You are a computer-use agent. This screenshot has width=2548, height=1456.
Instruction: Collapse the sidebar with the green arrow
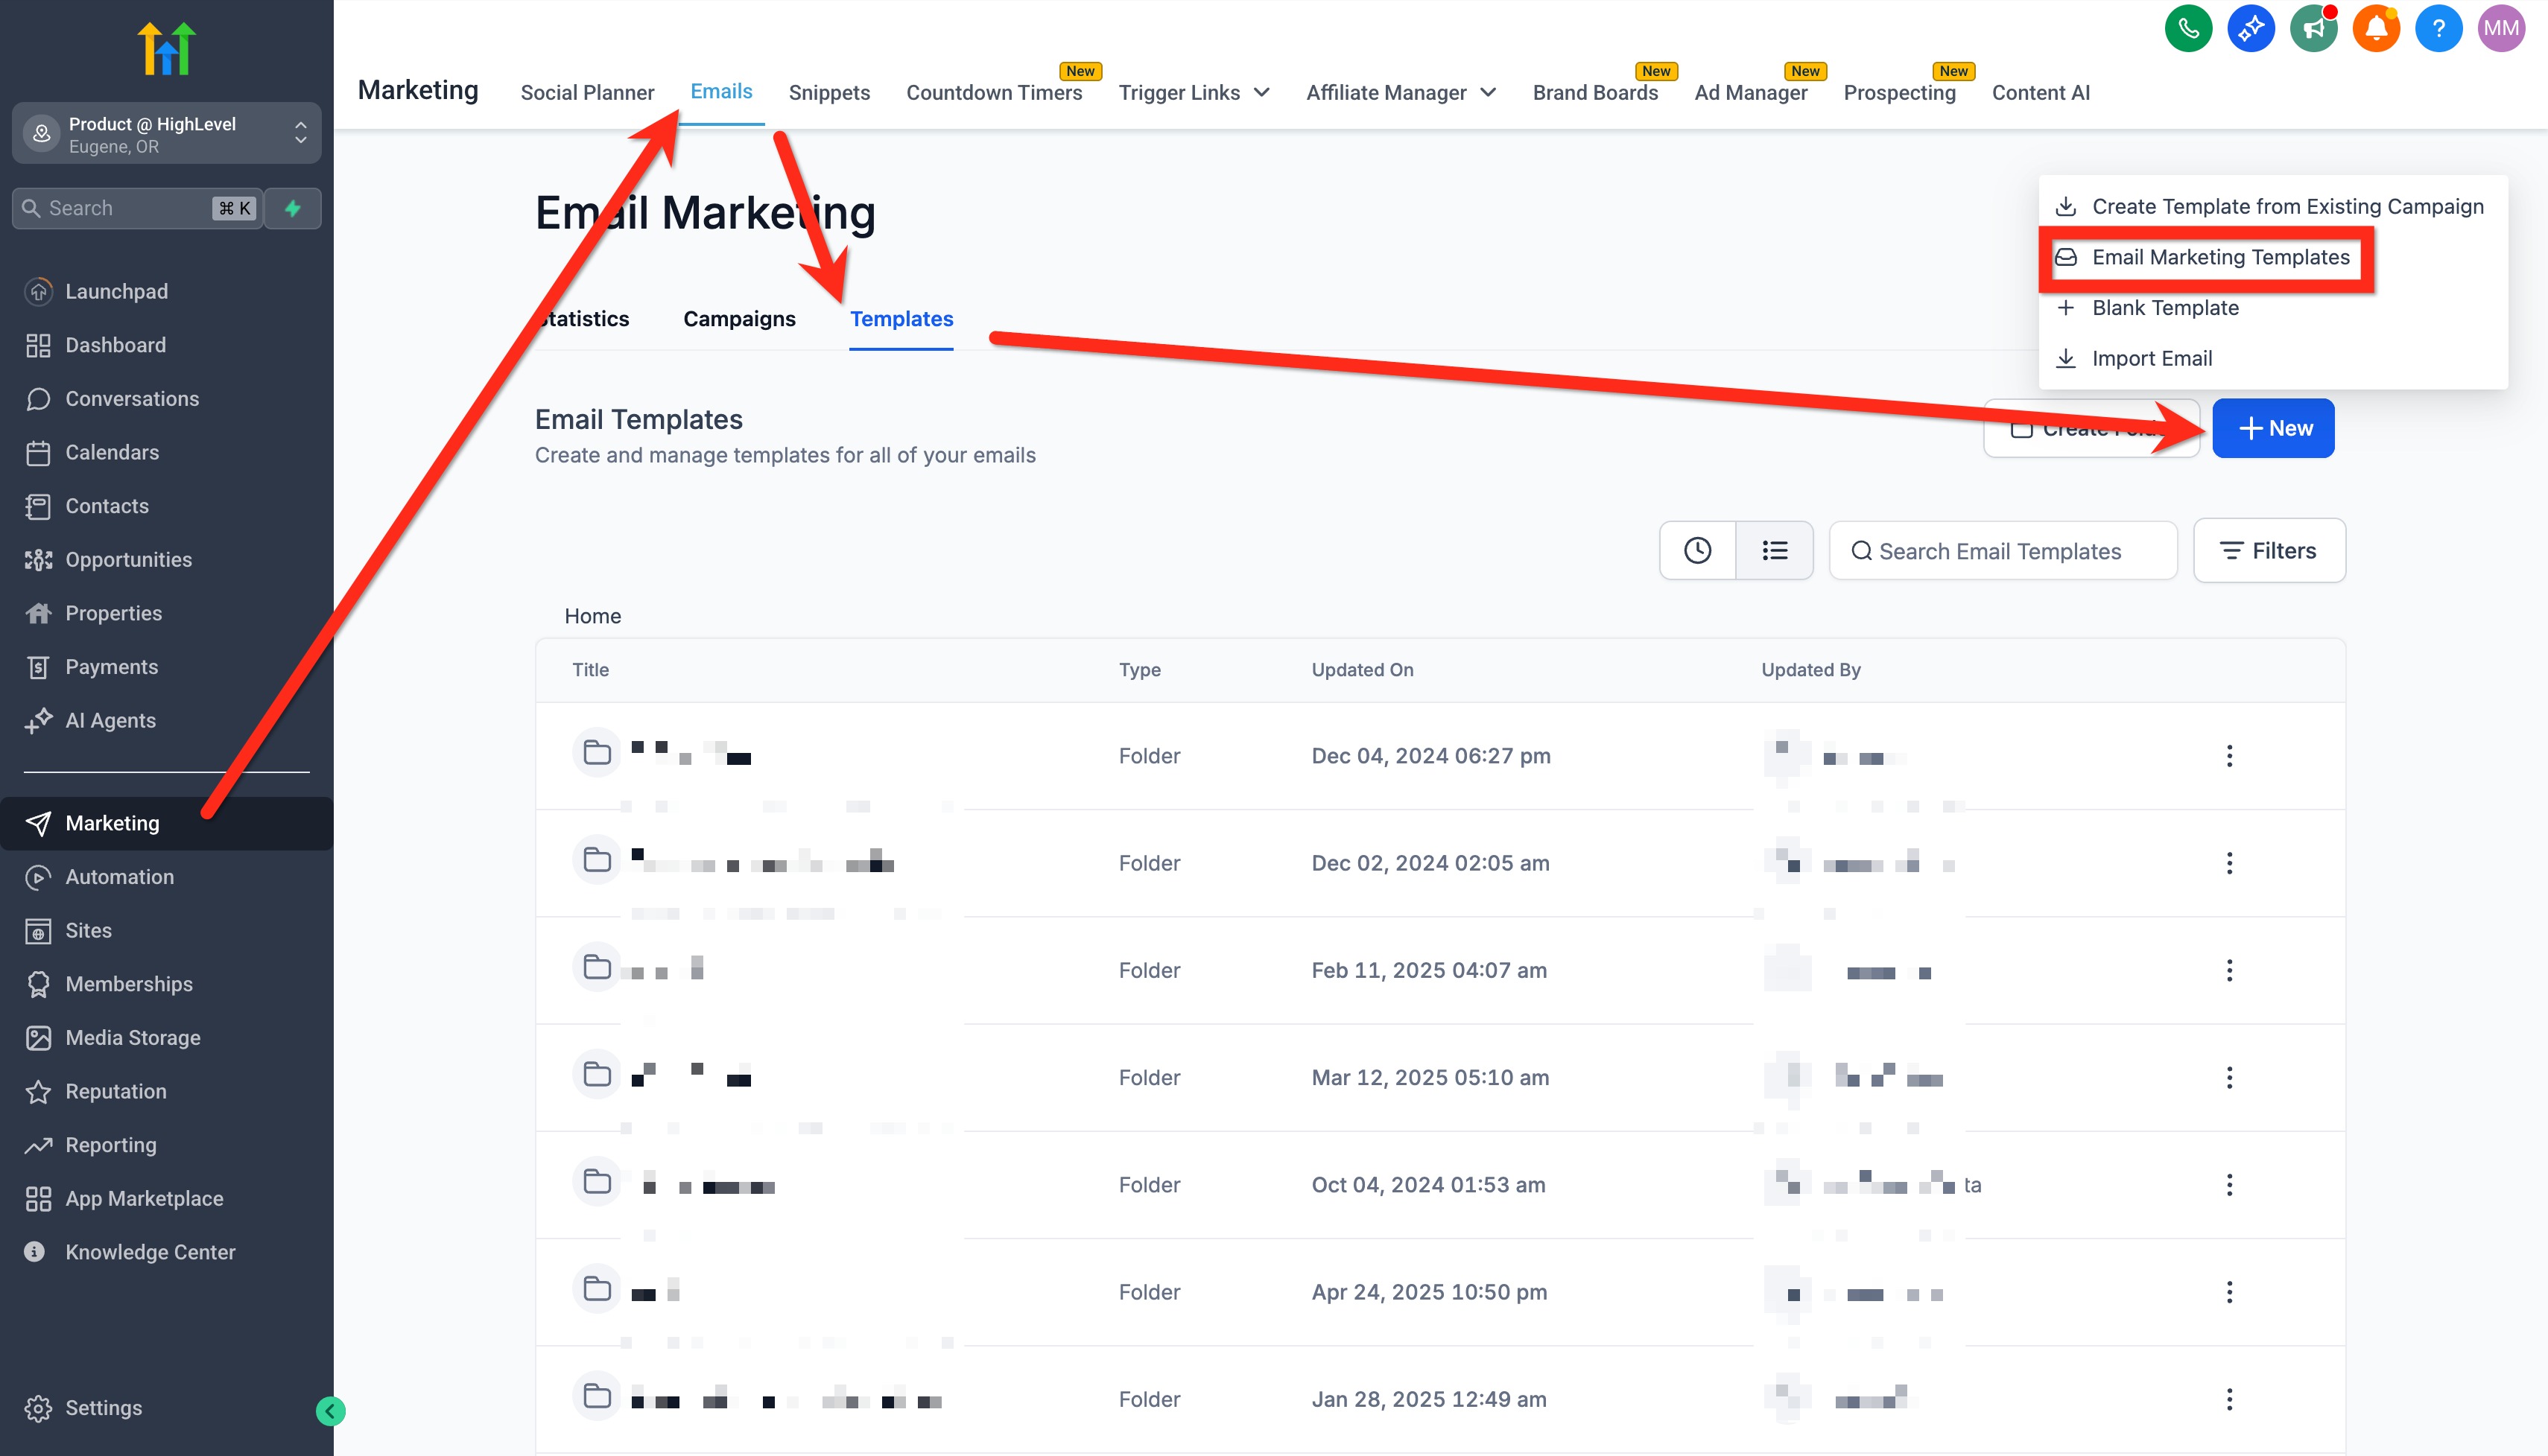[x=330, y=1411]
